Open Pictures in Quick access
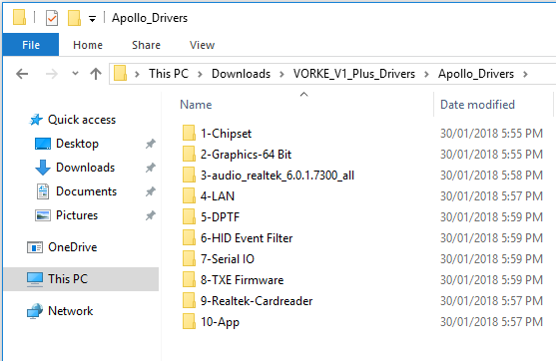This screenshot has height=361, width=556. coord(77,215)
